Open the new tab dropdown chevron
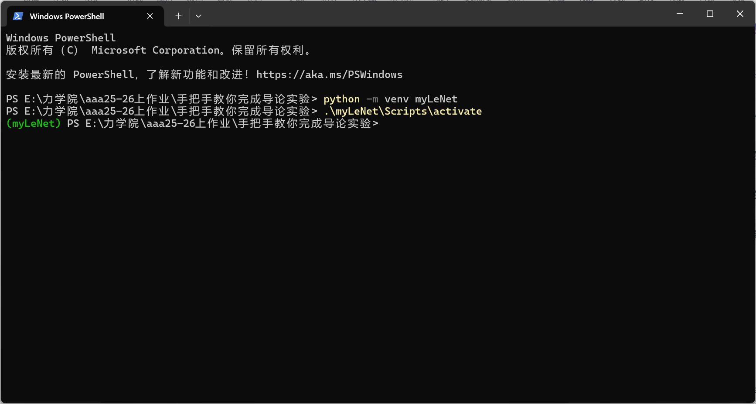756x404 pixels. click(198, 16)
